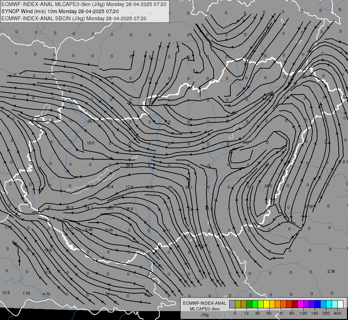Click the map value 19.0

click(91, 143)
